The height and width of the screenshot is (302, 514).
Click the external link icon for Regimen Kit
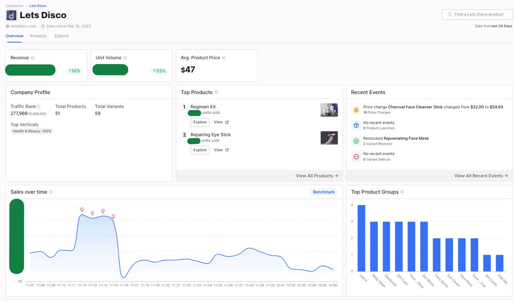click(x=227, y=123)
